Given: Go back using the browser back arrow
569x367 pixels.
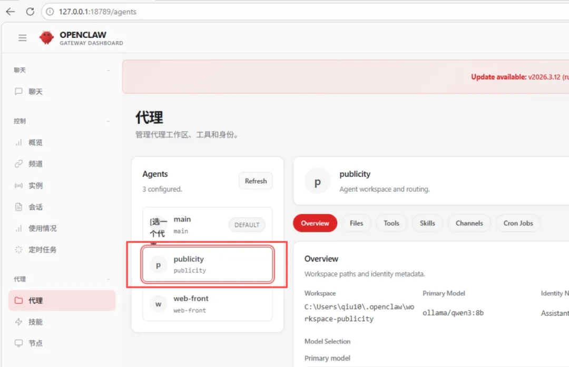Looking at the screenshot, I should click(11, 12).
